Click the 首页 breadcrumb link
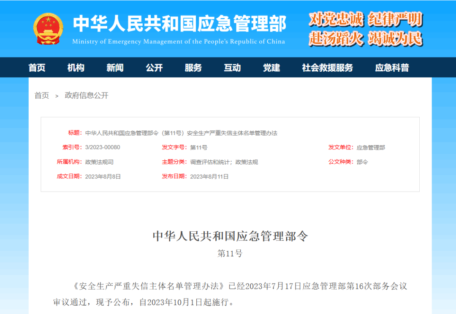The image size is (456, 314). [42, 95]
